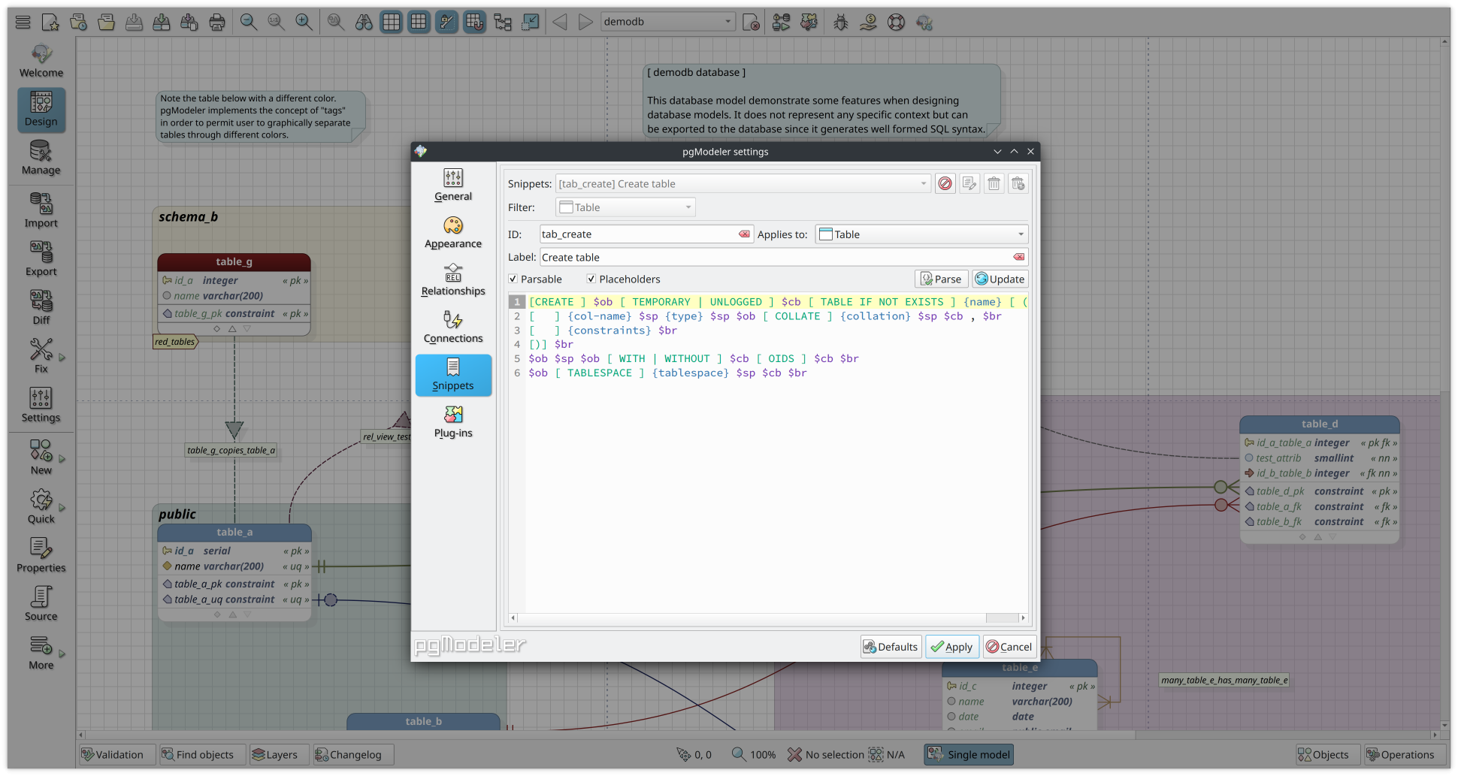Click the Defaults button

(x=891, y=647)
